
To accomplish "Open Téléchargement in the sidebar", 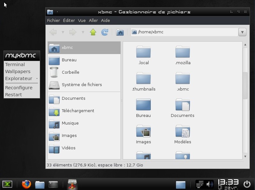I will coord(84,111).
